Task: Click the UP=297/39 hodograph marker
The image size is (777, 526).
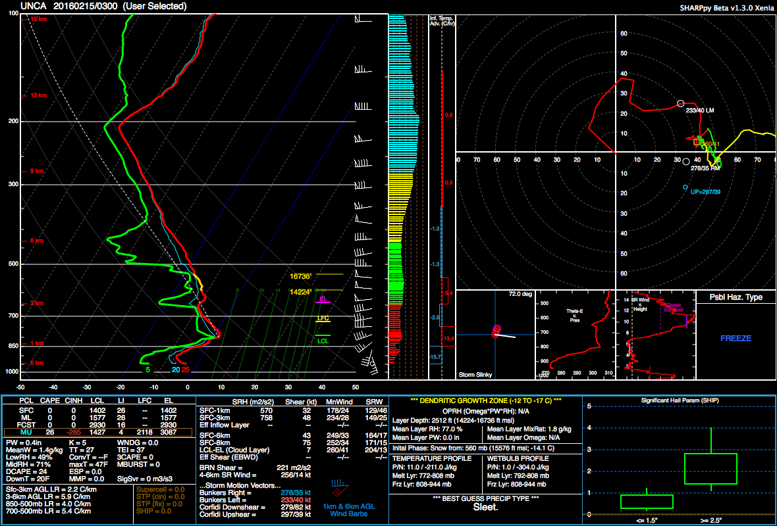Action: 685,187
